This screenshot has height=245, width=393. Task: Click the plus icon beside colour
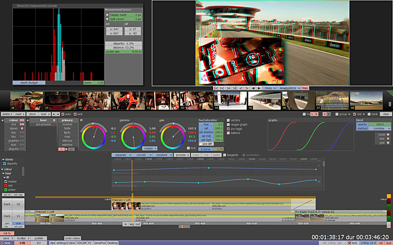(2, 120)
